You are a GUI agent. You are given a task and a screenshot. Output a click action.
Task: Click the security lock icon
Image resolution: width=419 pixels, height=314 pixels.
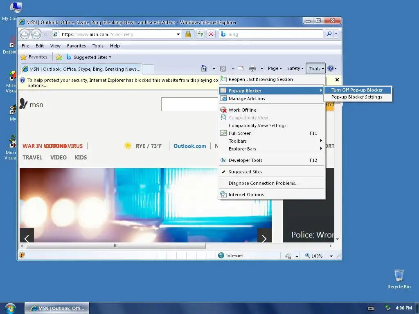pyautogui.click(x=188, y=34)
